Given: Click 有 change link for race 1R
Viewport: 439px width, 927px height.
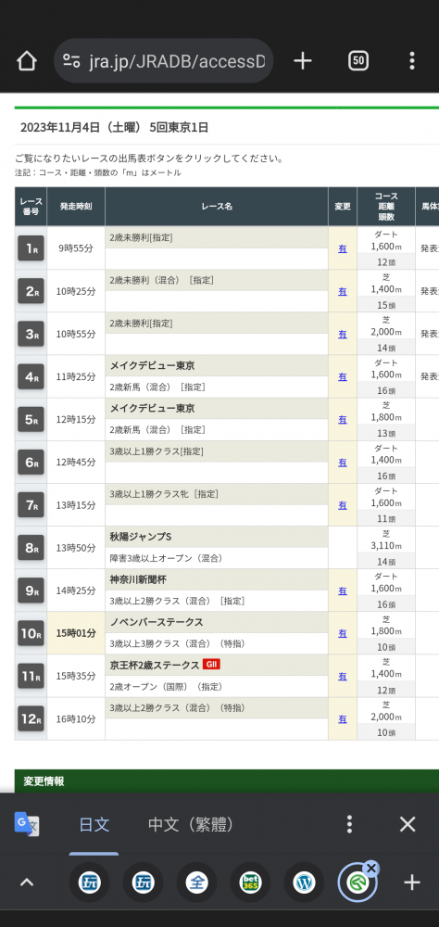Looking at the screenshot, I should (343, 248).
